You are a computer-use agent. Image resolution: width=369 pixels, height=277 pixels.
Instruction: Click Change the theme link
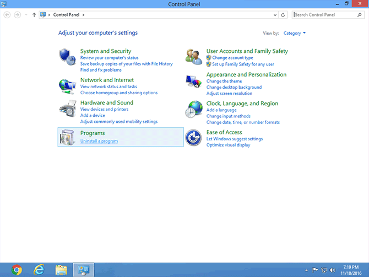(x=224, y=81)
